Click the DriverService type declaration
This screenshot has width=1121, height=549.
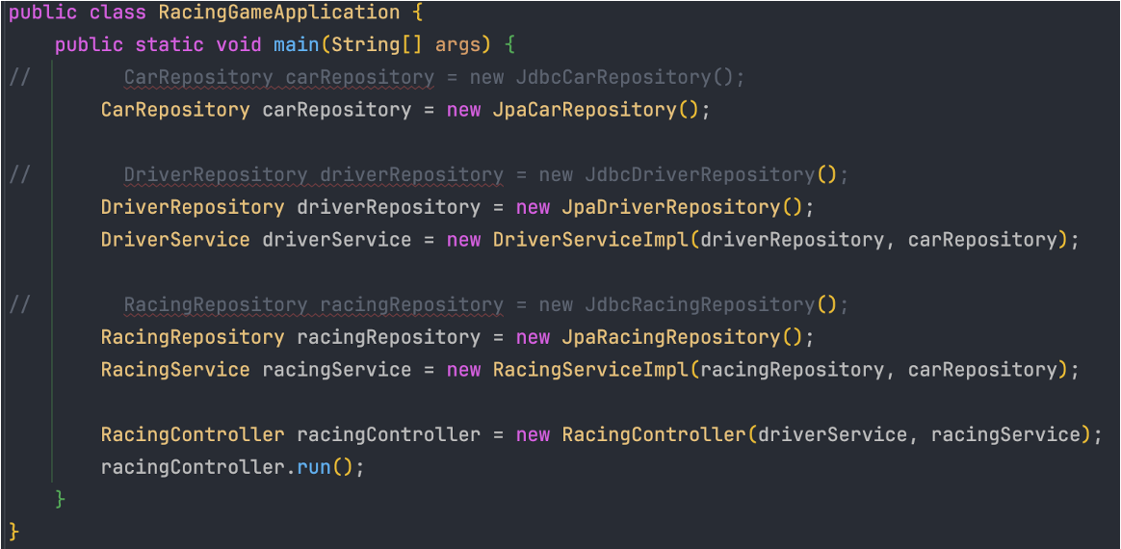coord(175,240)
